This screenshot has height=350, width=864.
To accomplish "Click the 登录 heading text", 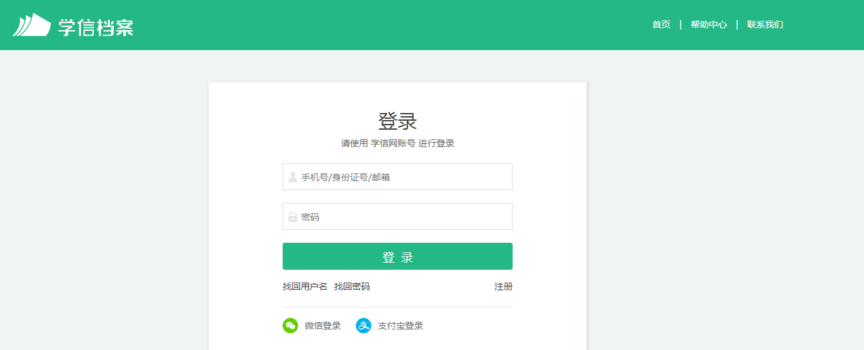I will pos(398,121).
